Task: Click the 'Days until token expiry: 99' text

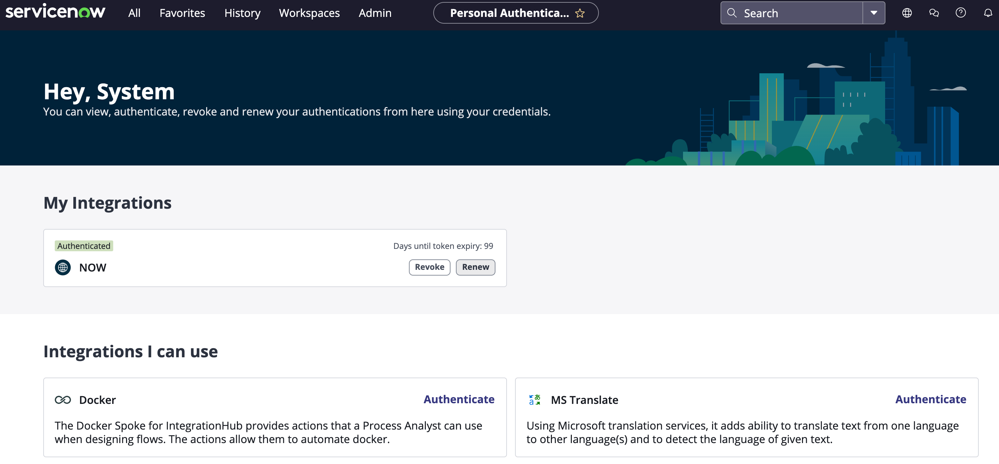Action: click(x=443, y=246)
